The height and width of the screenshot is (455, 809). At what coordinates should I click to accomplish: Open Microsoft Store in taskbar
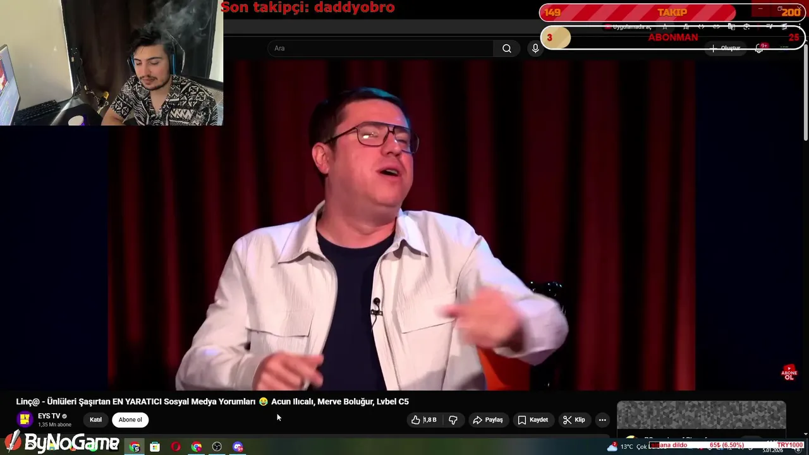(155, 447)
